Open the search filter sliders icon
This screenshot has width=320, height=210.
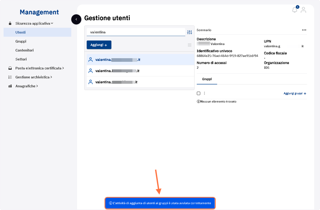point(190,32)
